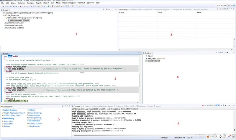This screenshot has width=236, height=140.
Task: Click the S32DS Library Project link
Action: [x=13, y=115]
